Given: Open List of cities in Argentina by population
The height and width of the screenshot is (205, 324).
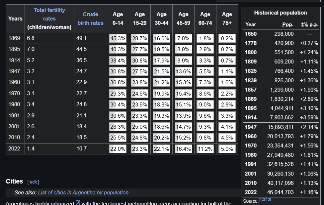Looking at the screenshot, I should click(x=83, y=192).
